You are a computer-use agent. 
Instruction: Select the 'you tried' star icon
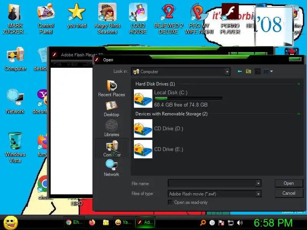click(76, 16)
